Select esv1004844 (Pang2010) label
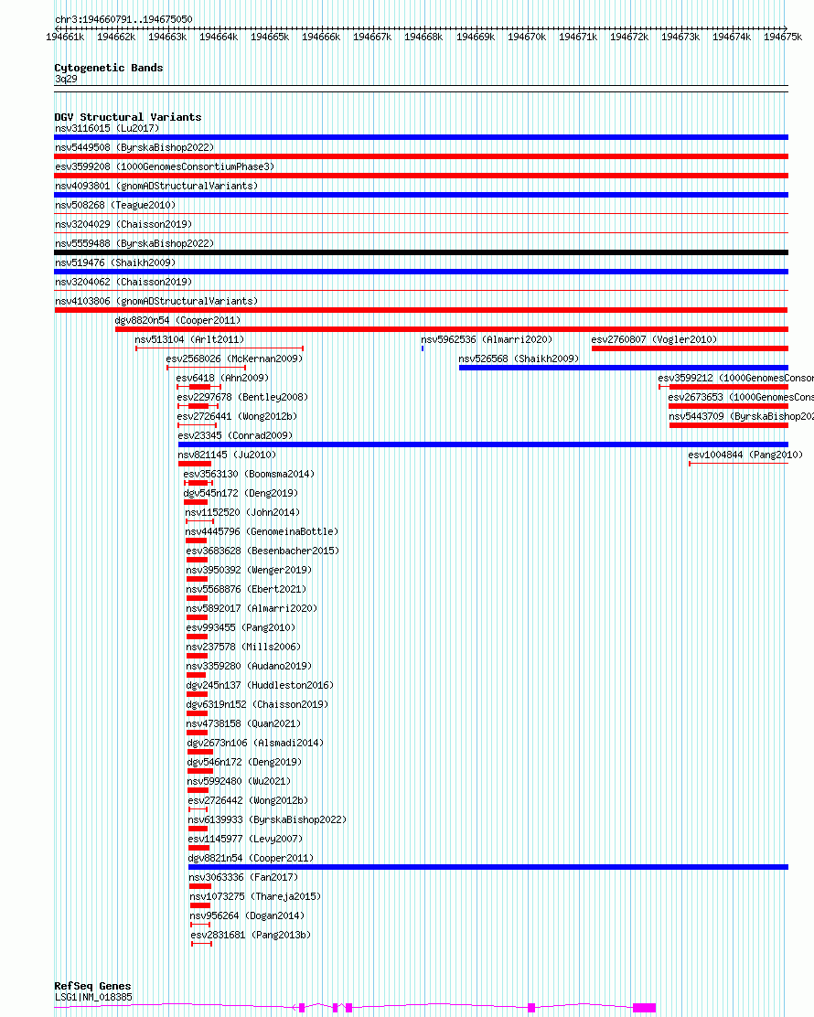Image resolution: width=814 pixels, height=1017 pixels. coord(745,455)
